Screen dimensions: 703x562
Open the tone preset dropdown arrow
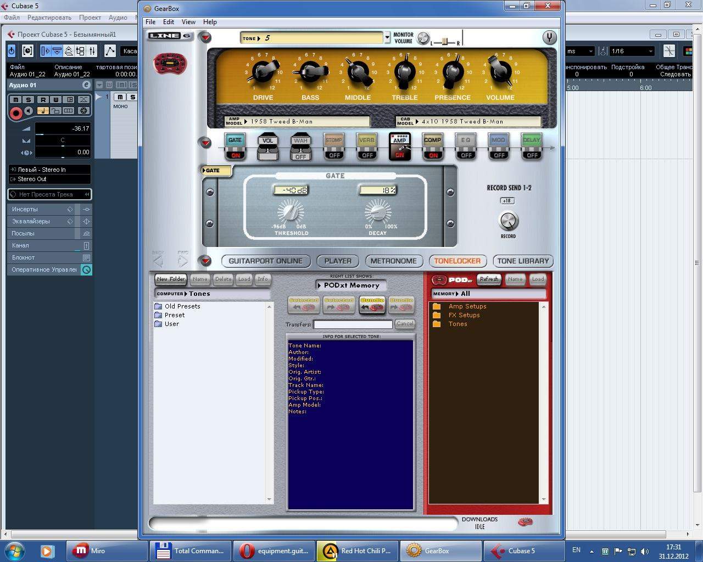pyautogui.click(x=387, y=38)
